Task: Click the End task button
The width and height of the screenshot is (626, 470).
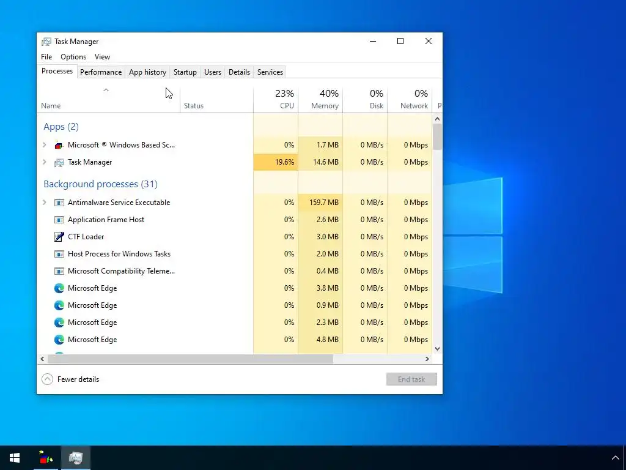Action: point(411,379)
